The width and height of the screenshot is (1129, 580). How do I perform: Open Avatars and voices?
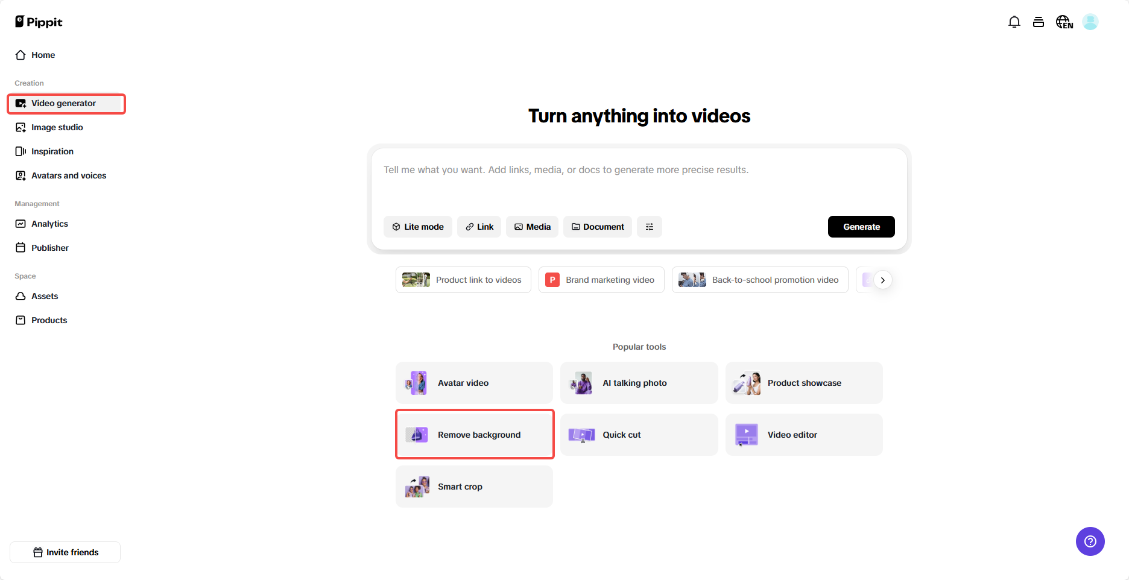click(x=66, y=175)
